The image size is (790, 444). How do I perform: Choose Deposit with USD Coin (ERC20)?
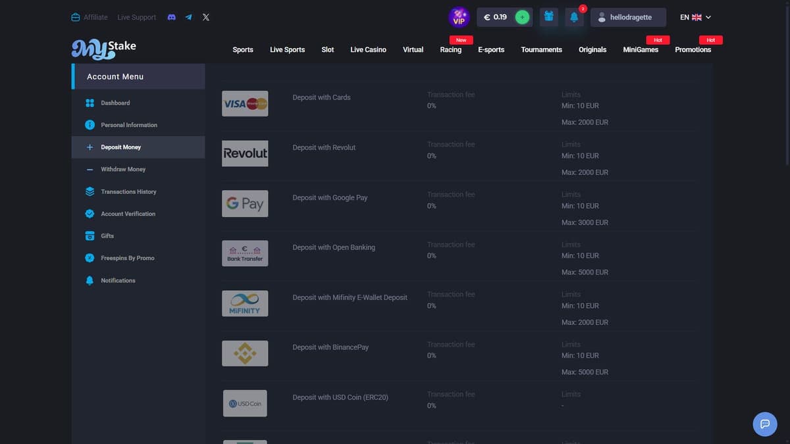(x=340, y=397)
